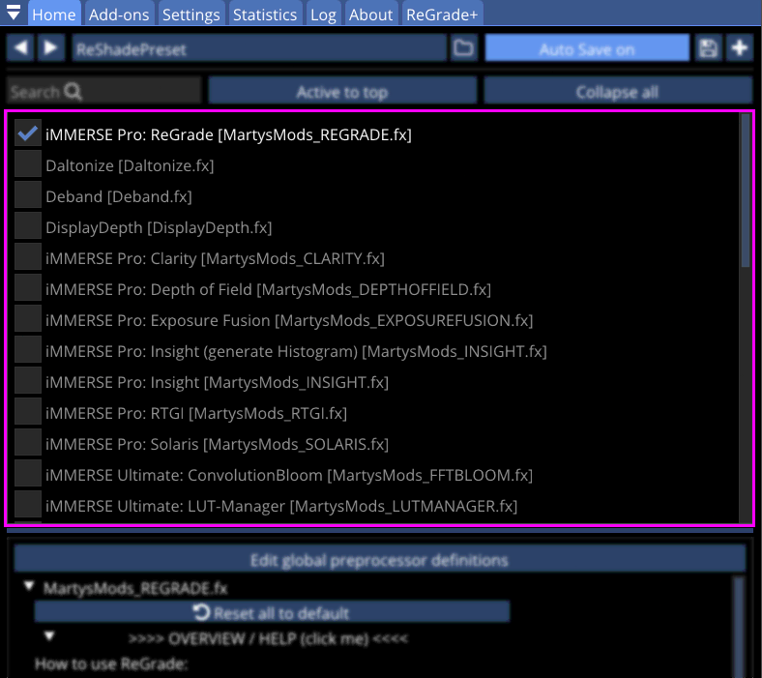Enable iMMERSE Ultimate: ConvolutionBloom checkbox

(28, 474)
